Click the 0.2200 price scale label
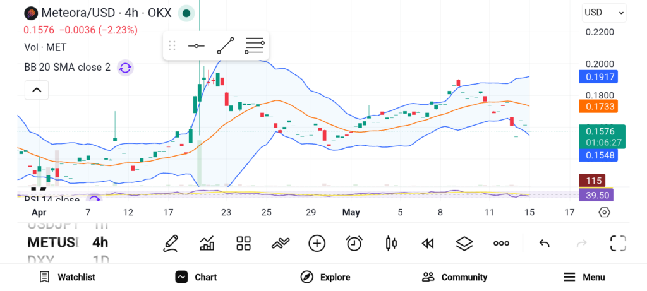The image size is (647, 291). [x=600, y=32]
